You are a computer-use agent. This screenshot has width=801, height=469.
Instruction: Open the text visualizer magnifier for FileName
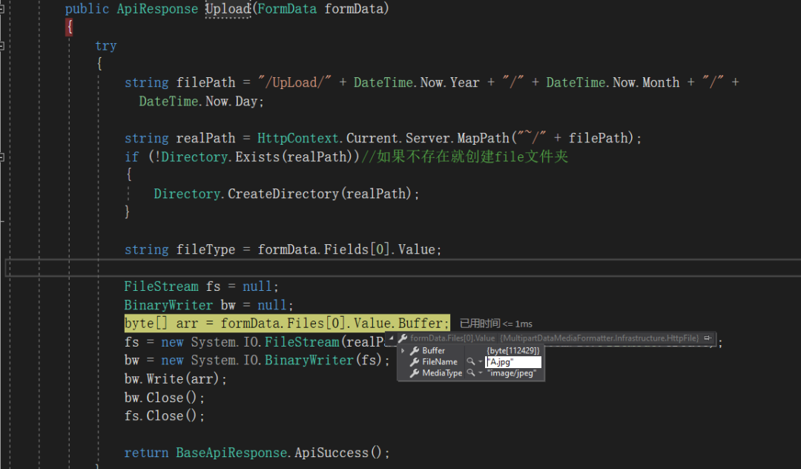coord(470,362)
